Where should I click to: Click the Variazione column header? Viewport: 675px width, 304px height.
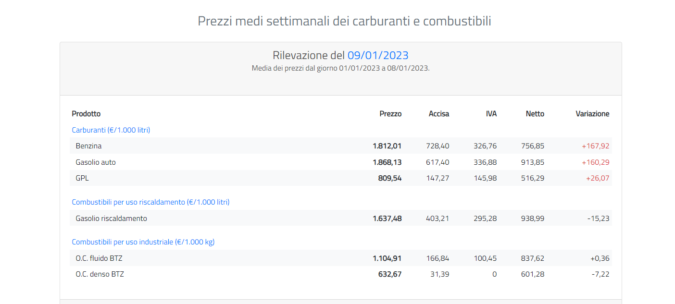592,114
